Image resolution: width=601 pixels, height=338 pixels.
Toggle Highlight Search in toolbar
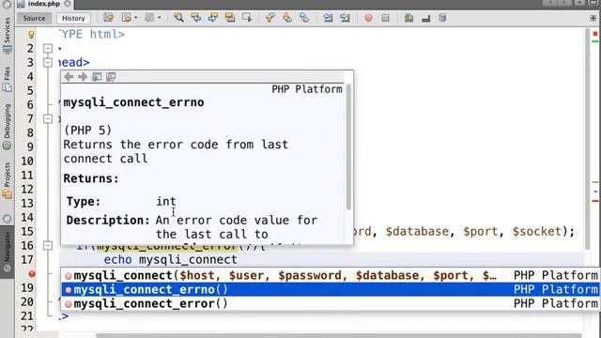point(230,18)
